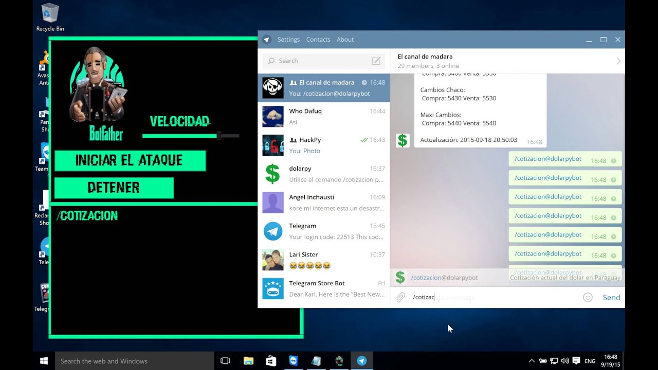The width and height of the screenshot is (658, 370).
Task: Adjust the VELOCIDAD slider handle
Action: (219, 136)
